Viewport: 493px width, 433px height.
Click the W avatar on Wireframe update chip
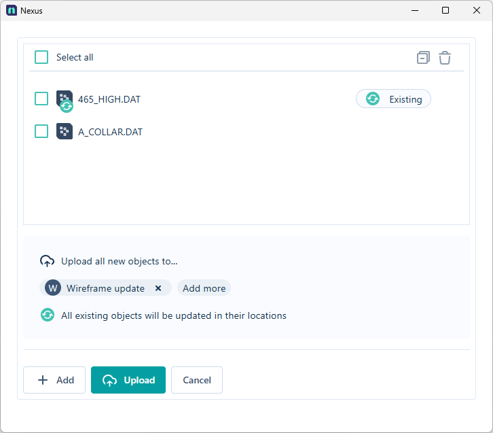coord(53,288)
